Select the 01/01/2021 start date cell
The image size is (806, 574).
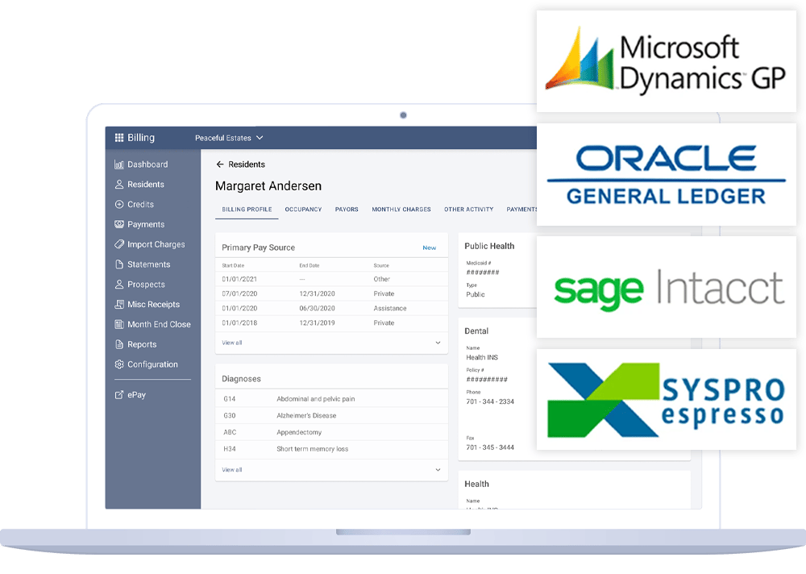click(239, 279)
